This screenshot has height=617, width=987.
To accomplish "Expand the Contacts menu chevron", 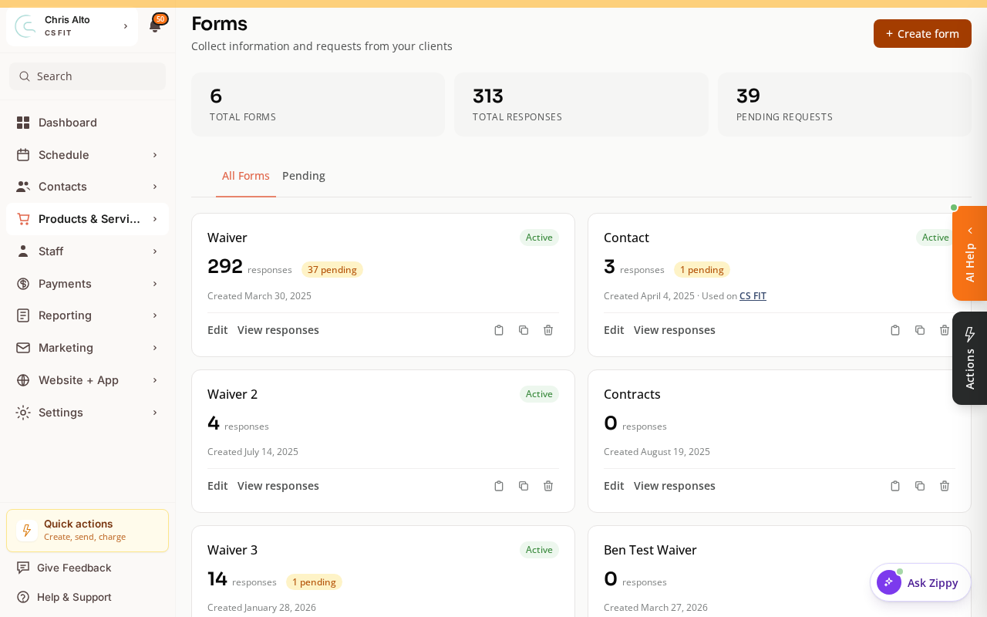I will (155, 187).
